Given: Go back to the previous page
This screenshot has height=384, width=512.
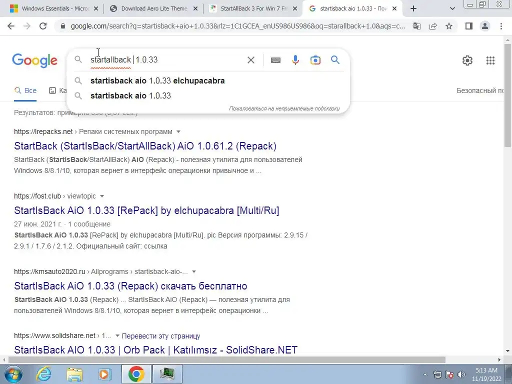Looking at the screenshot, I should point(11,26).
